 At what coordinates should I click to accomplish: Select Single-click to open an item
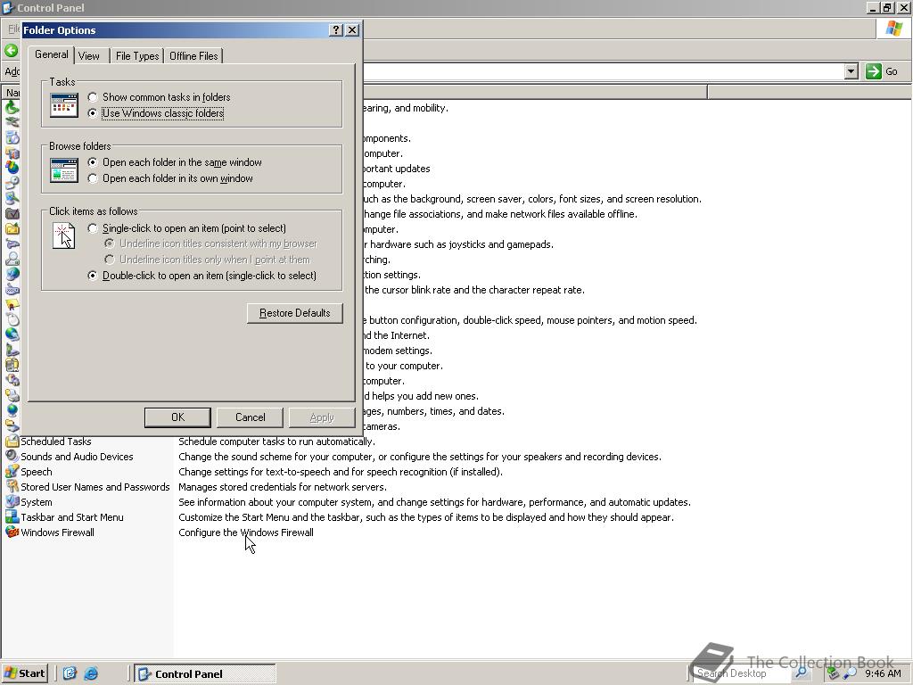coord(187,228)
